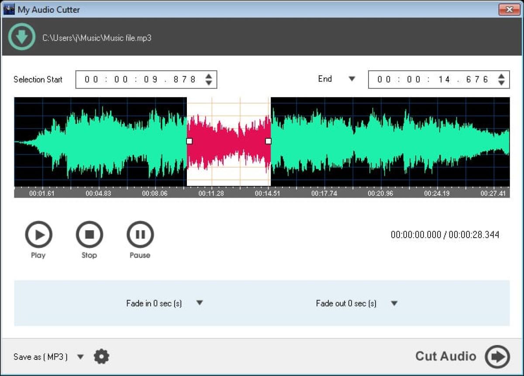The width and height of the screenshot is (524, 376).
Task: Expand the Fade out duration dropdown
Action: [394, 303]
